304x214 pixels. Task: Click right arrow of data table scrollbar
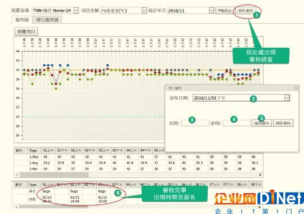coord(260,175)
